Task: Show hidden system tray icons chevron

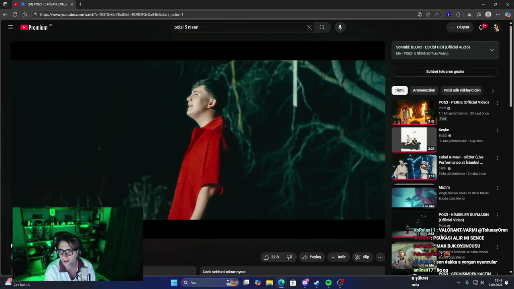Action: click(x=459, y=283)
